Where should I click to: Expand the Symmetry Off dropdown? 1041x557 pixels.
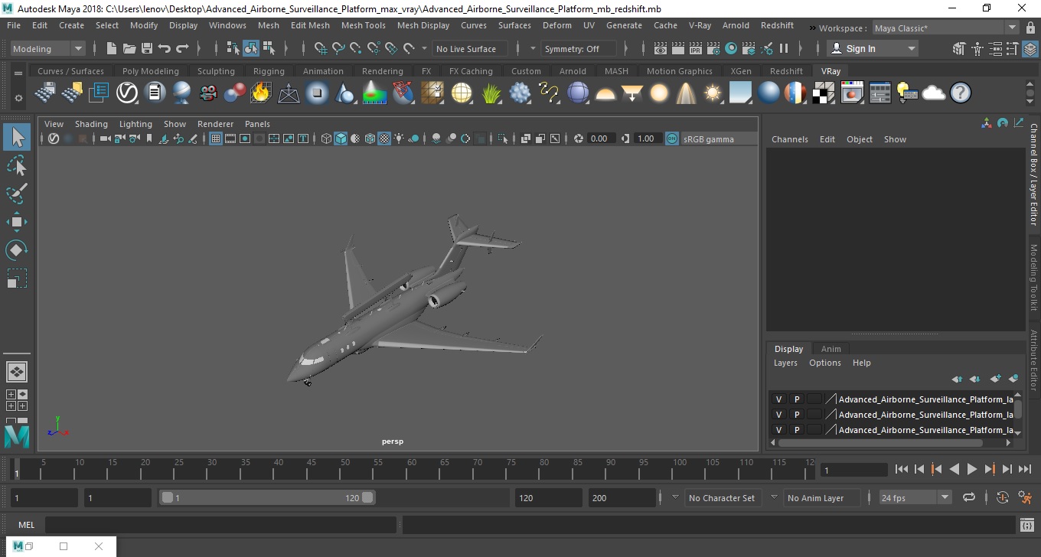pyautogui.click(x=579, y=48)
